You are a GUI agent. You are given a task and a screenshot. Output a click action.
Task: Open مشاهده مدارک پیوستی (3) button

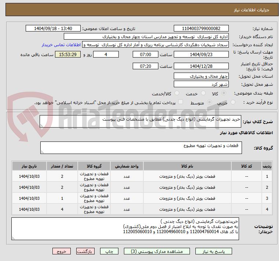tap(157, 251)
